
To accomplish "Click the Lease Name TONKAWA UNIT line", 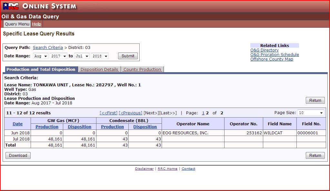I will tap(72, 85).
